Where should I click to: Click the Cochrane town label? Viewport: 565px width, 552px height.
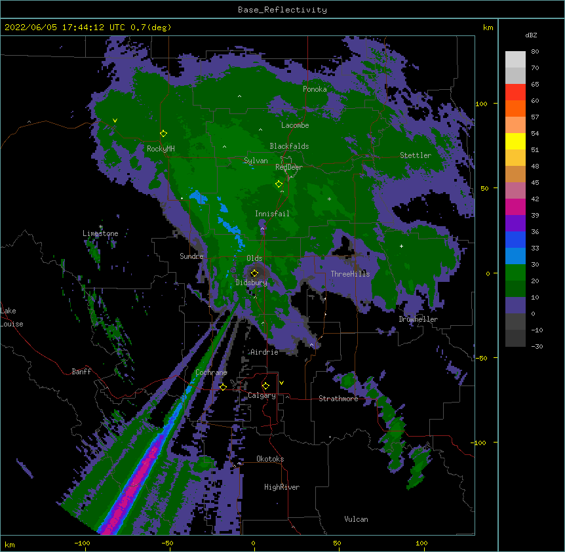pos(211,372)
